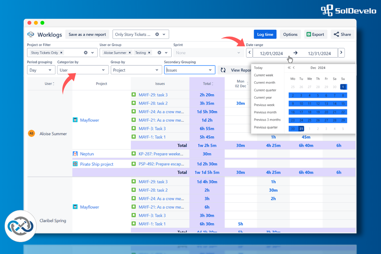Open Aloise Summer's MAYF-28: task 2 issue
This screenshot has width=381, height=254.
[153, 103]
